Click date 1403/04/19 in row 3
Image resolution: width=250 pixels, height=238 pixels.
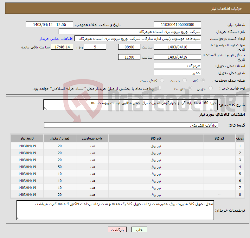point(27,160)
